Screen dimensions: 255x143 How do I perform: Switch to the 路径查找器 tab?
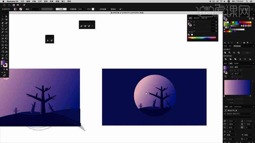237,46
